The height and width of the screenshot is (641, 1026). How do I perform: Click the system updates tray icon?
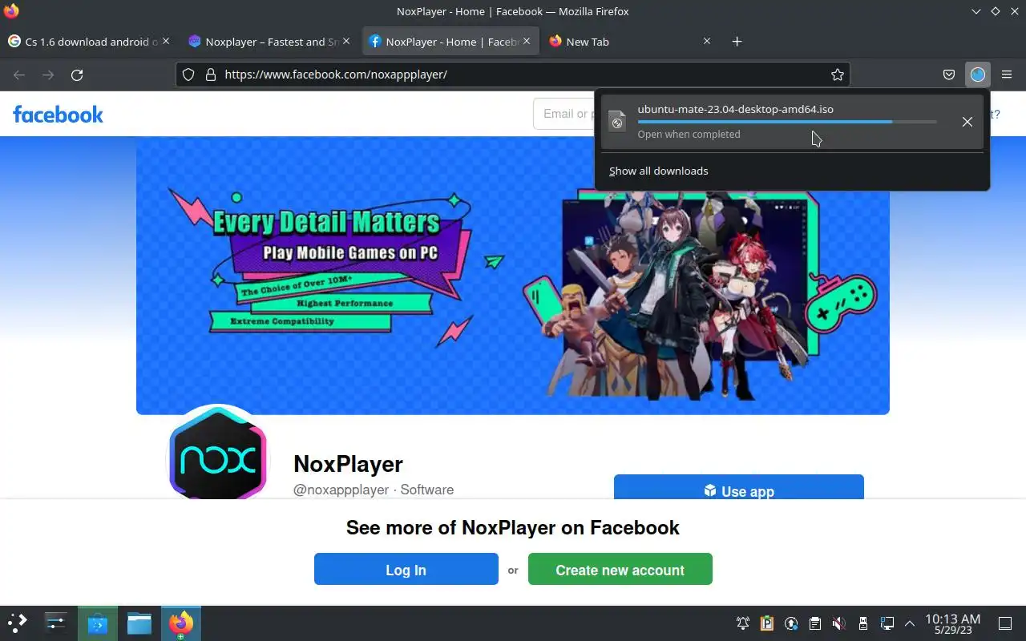coord(791,623)
